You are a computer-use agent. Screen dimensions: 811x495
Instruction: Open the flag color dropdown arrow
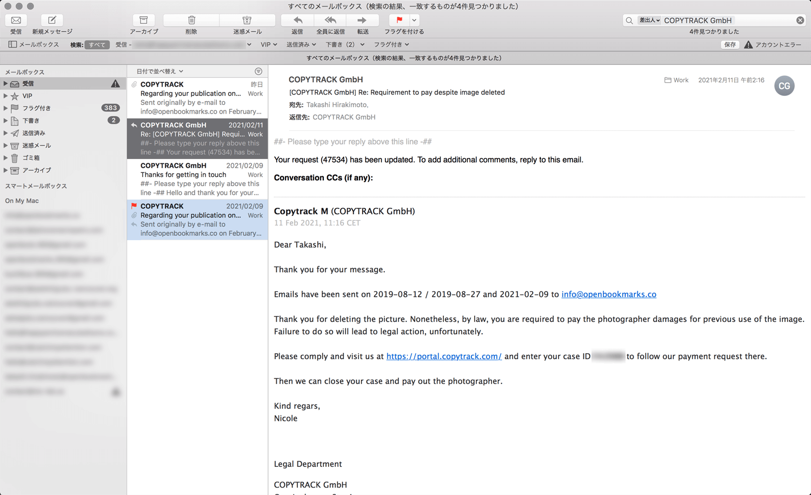tap(414, 20)
